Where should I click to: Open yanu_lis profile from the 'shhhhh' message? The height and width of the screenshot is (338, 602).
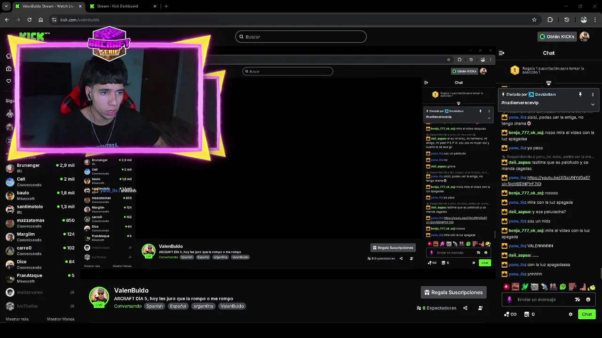517,274
